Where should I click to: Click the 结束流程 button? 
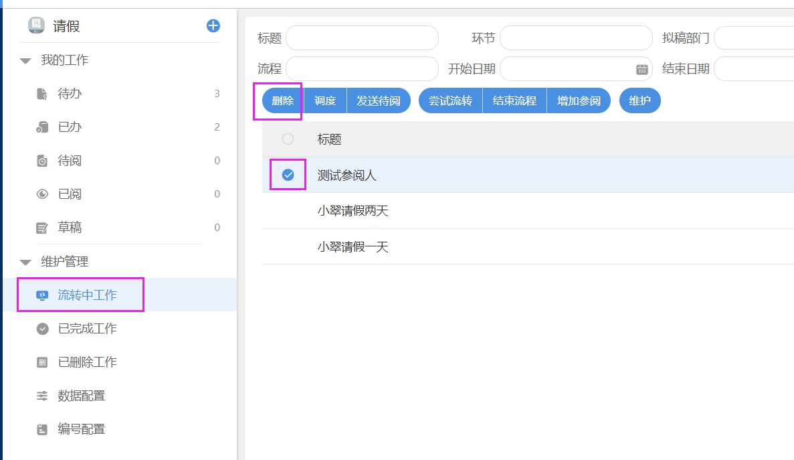pos(514,100)
